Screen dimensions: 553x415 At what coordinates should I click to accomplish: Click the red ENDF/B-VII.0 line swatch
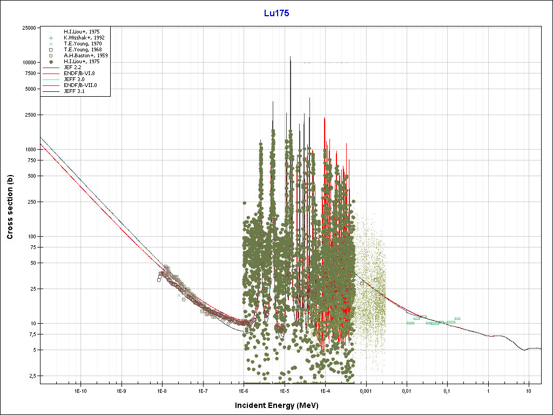coord(50,85)
